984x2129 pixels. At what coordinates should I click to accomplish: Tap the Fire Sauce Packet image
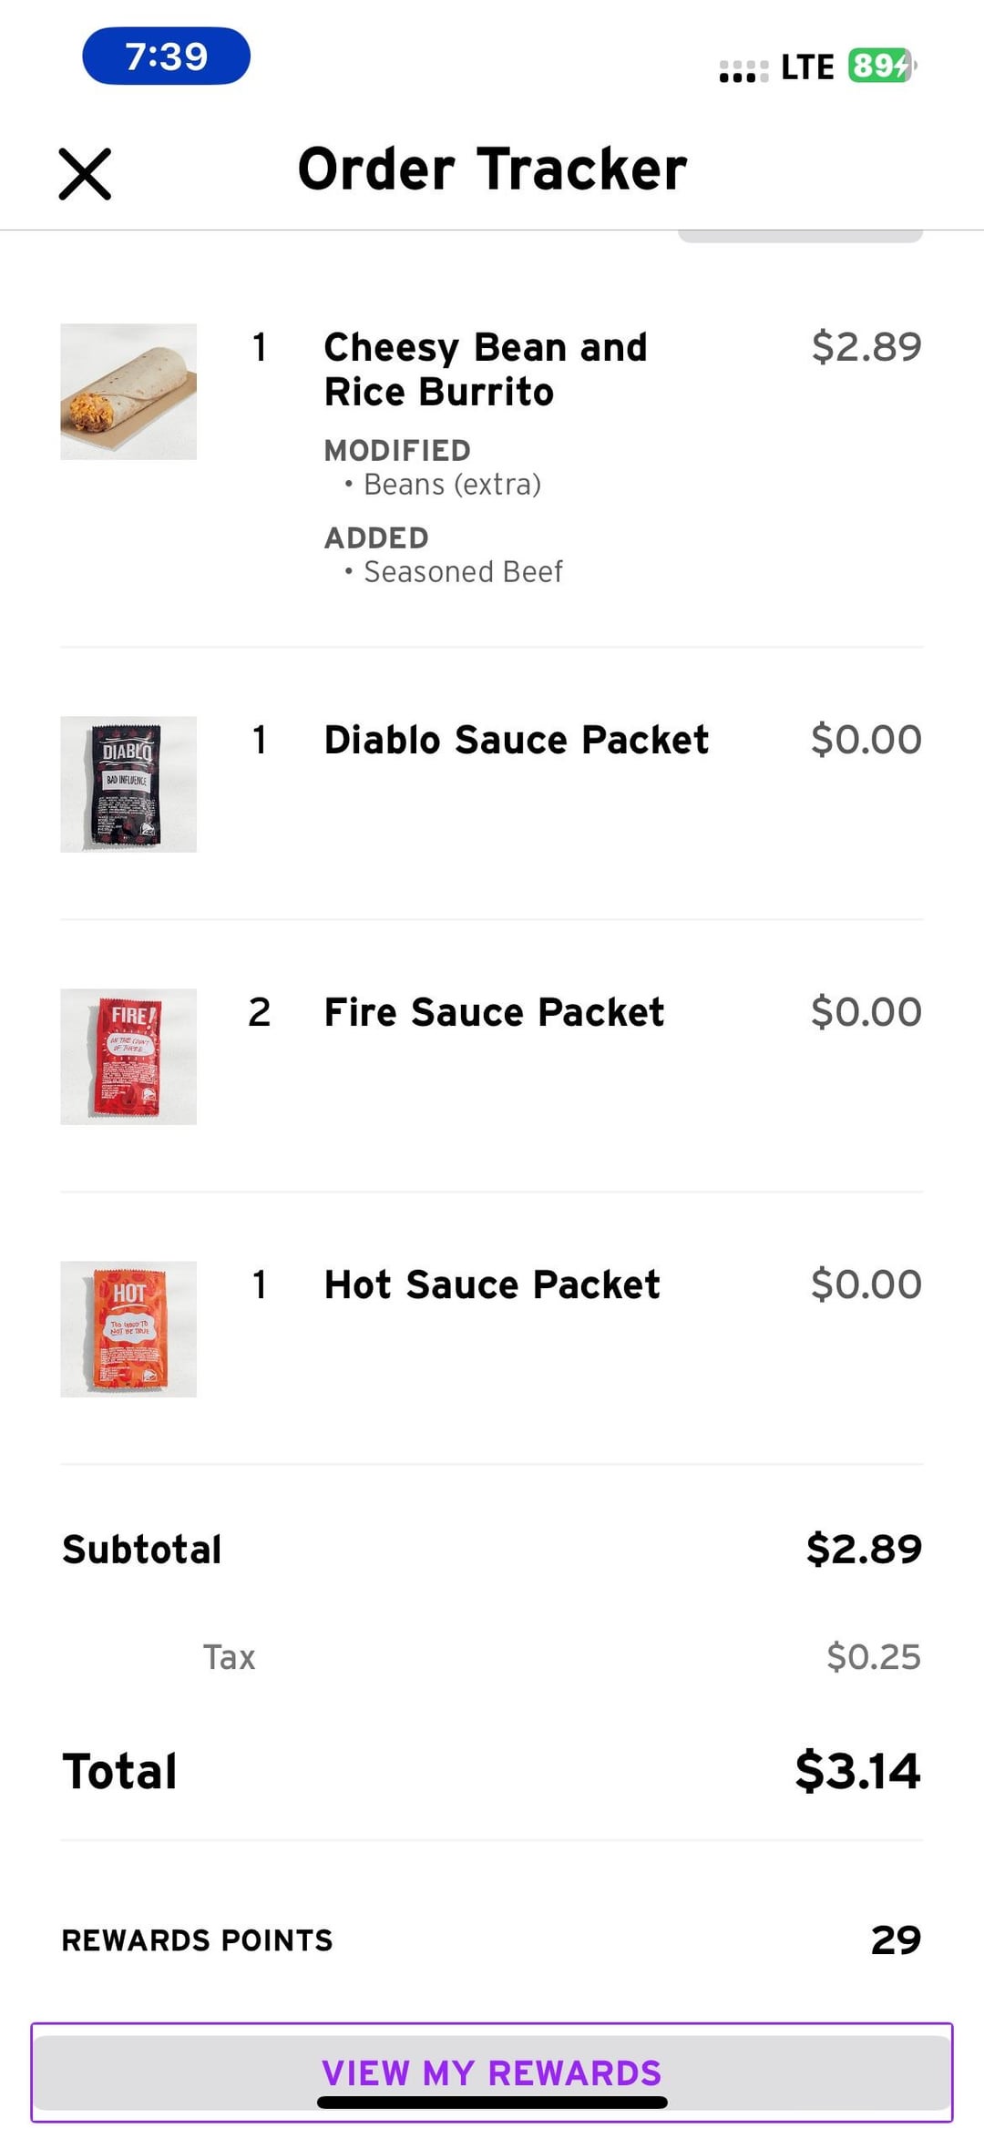pos(128,1057)
